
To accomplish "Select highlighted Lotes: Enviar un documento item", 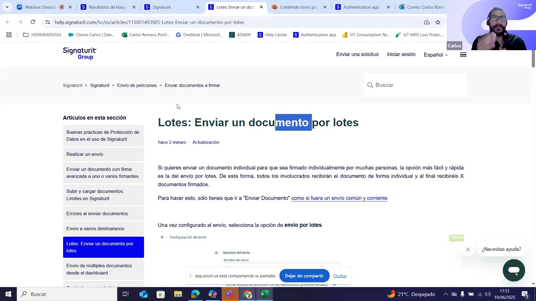I will coord(103,247).
